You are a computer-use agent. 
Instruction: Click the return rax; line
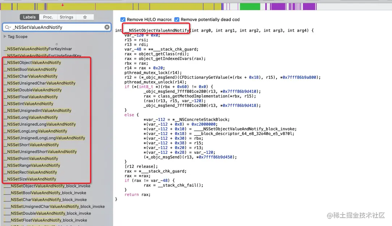pyautogui.click(x=138, y=195)
